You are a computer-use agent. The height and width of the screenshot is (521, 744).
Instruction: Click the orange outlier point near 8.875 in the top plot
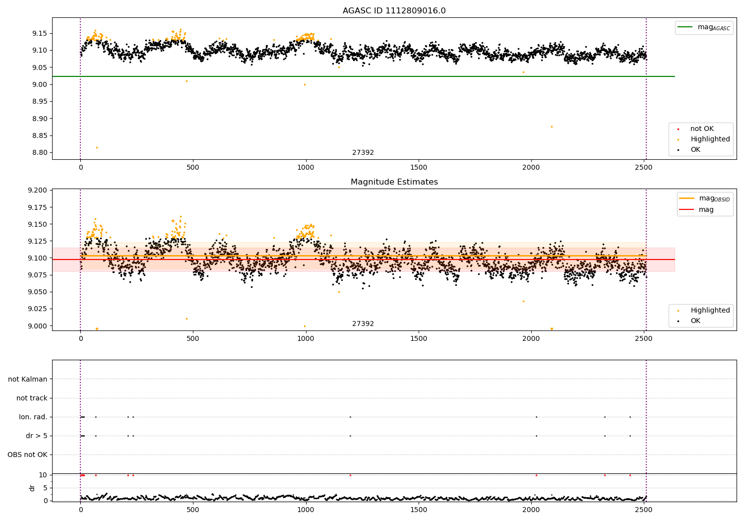click(552, 127)
